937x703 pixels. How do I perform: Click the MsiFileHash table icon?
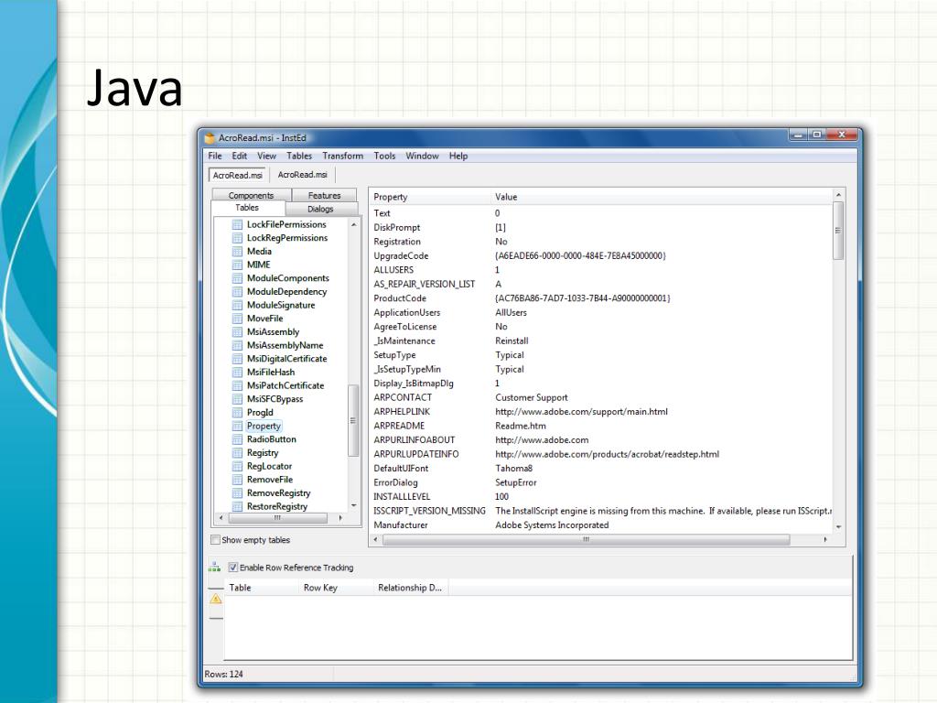pos(237,373)
